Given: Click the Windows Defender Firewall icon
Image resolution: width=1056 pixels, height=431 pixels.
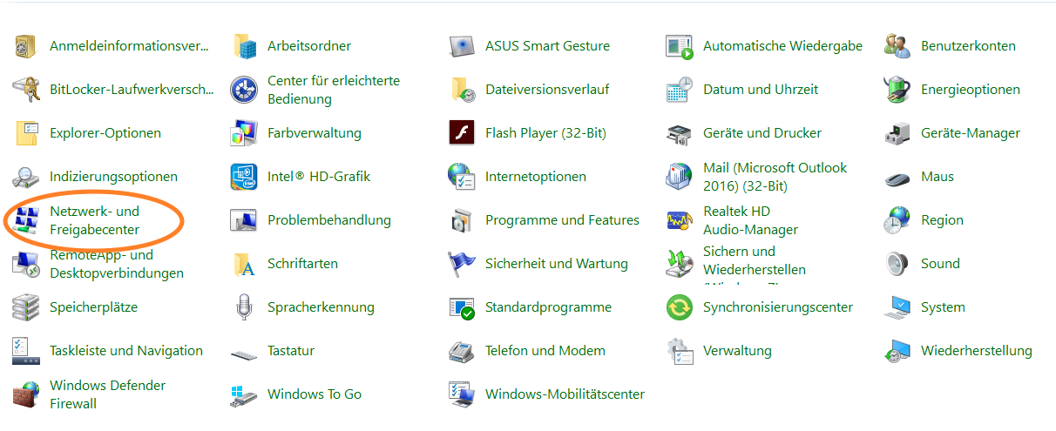Looking at the screenshot, I should 26,394.
